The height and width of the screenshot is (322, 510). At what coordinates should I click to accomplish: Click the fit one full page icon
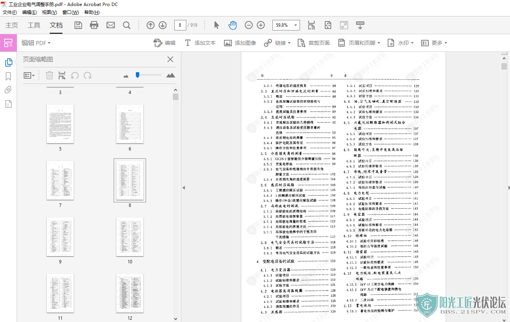click(x=328, y=25)
